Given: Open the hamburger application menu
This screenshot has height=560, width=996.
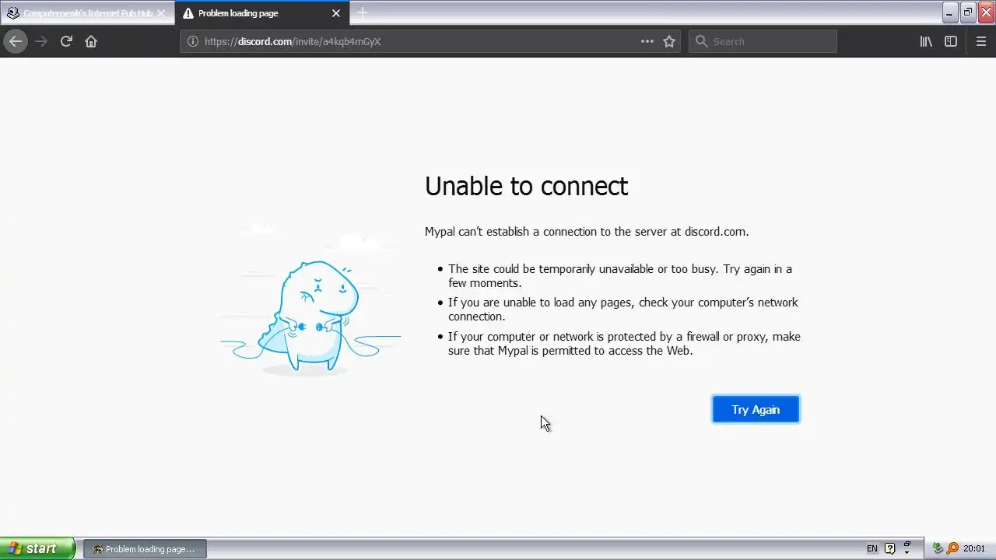Looking at the screenshot, I should point(981,41).
